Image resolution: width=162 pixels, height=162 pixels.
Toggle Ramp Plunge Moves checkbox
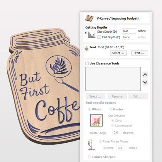click(x=100, y=141)
